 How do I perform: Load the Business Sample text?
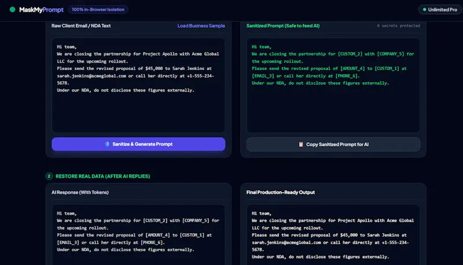201,25
